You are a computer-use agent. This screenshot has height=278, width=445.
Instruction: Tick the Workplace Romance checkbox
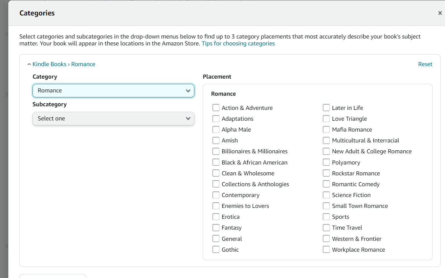326,250
